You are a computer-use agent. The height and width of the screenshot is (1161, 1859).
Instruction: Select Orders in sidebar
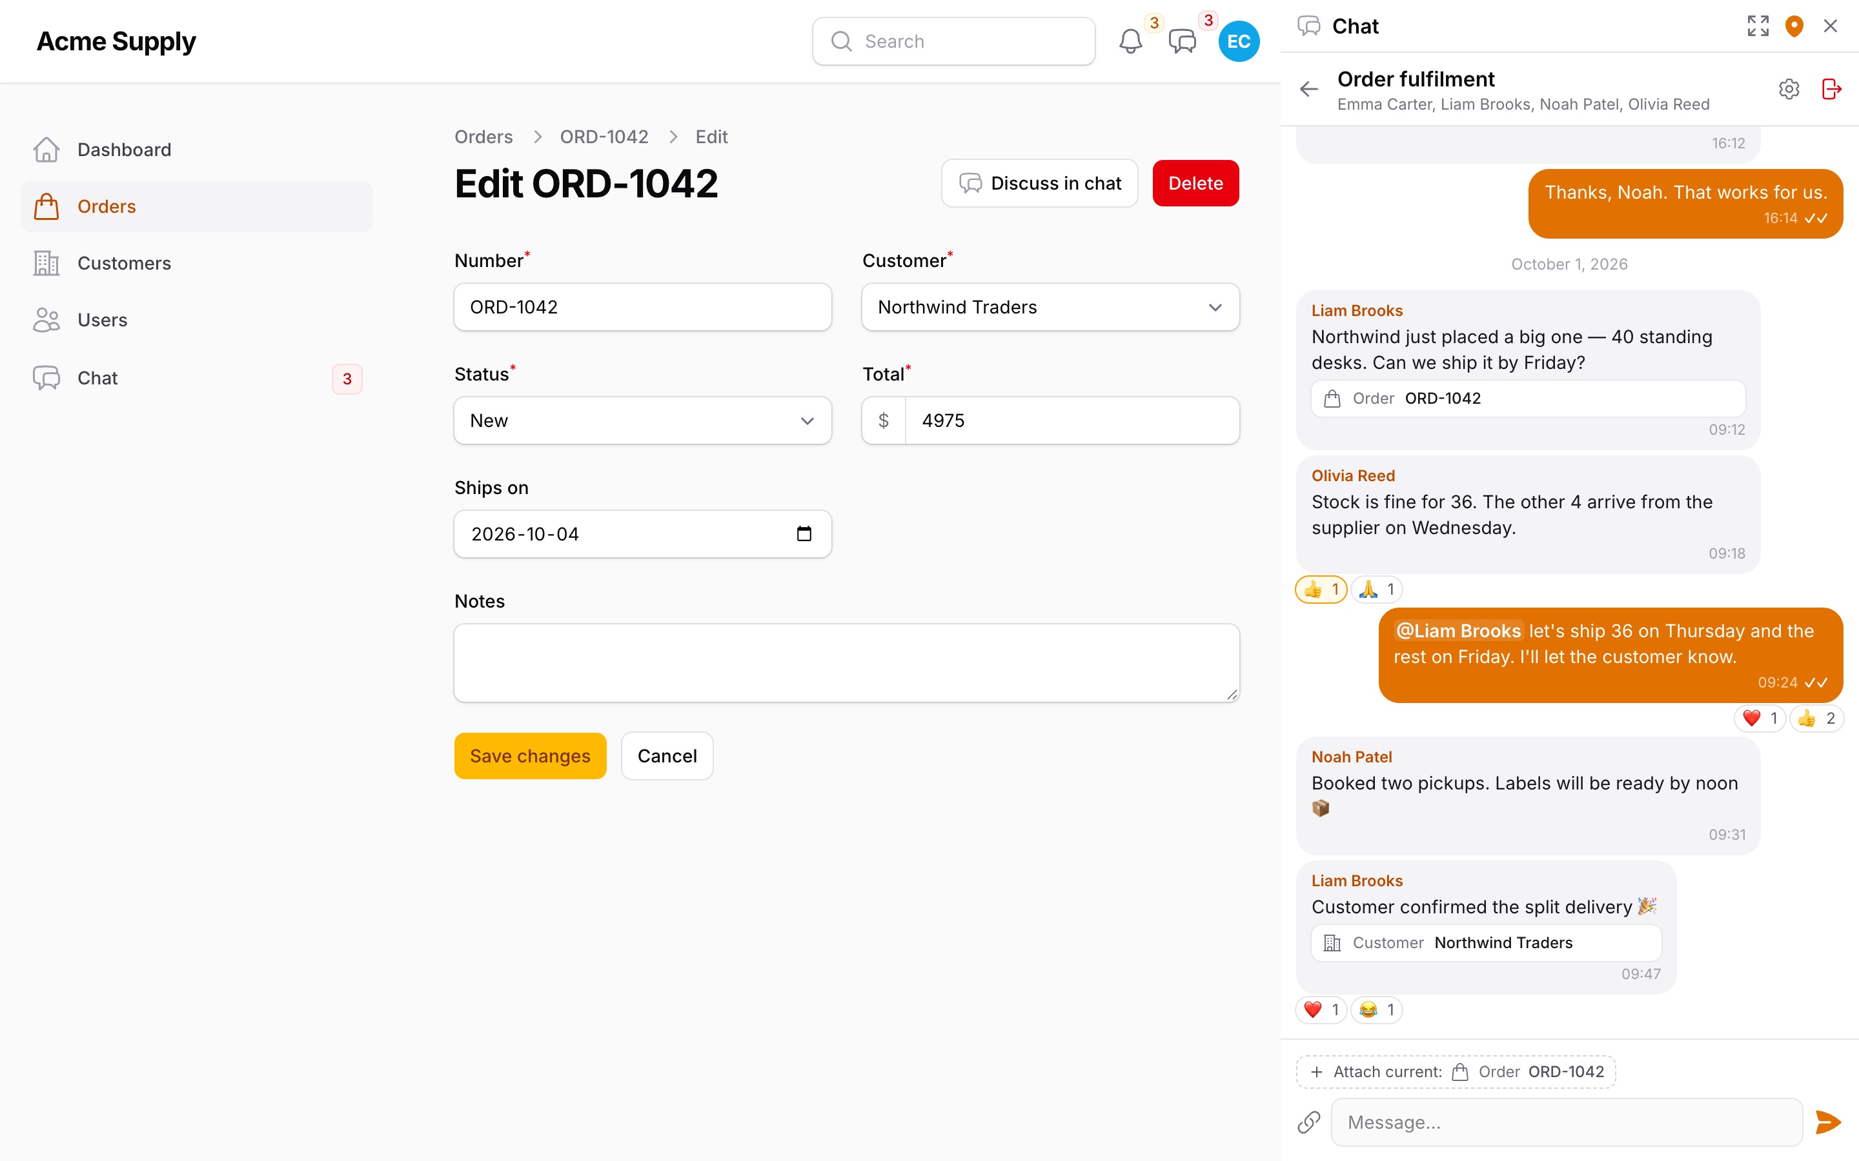197,206
